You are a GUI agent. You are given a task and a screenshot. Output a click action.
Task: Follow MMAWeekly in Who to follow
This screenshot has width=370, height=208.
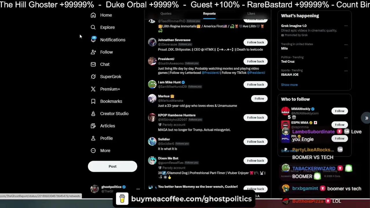[340, 111]
